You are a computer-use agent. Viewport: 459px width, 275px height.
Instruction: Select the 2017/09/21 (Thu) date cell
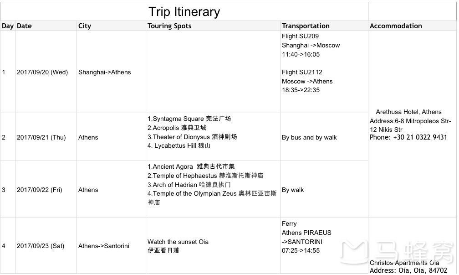click(x=46, y=137)
